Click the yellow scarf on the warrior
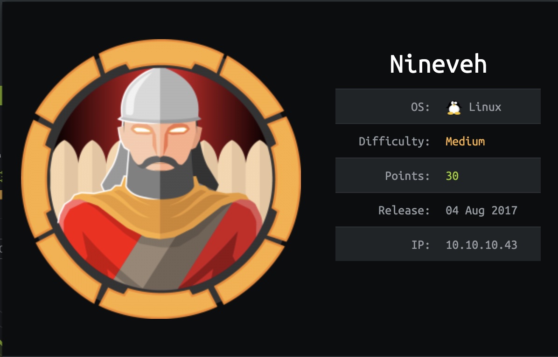This screenshot has width=558, height=357. (x=160, y=213)
